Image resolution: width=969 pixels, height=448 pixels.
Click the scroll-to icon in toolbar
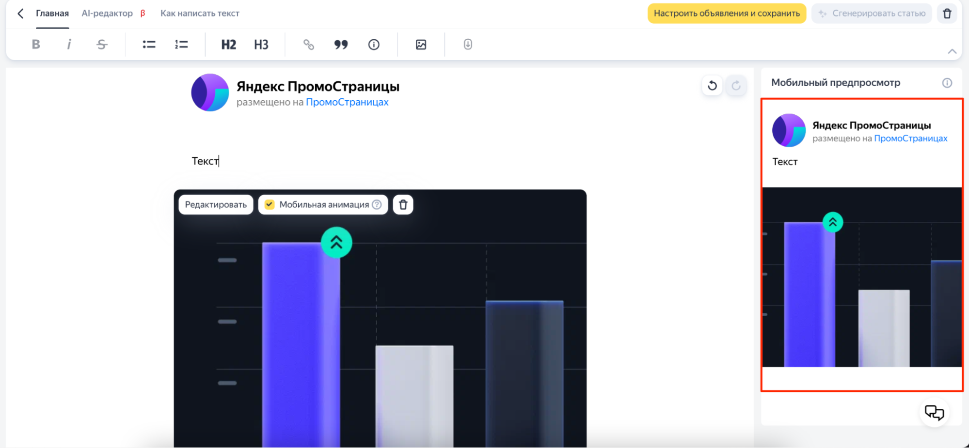tap(468, 45)
